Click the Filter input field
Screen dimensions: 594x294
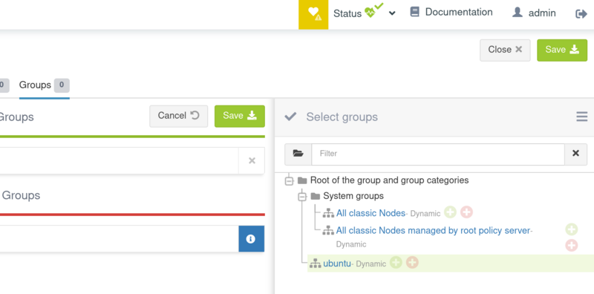tap(438, 154)
